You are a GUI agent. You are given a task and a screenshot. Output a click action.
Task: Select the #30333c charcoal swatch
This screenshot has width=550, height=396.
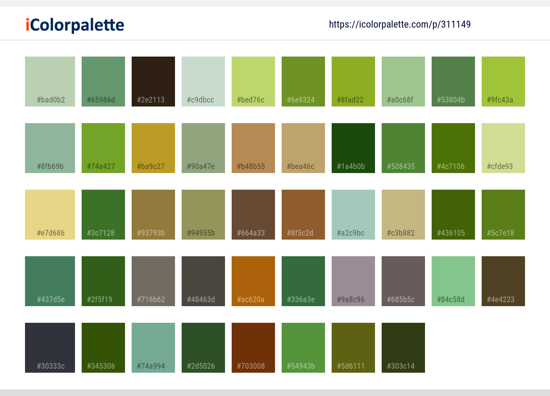50,347
